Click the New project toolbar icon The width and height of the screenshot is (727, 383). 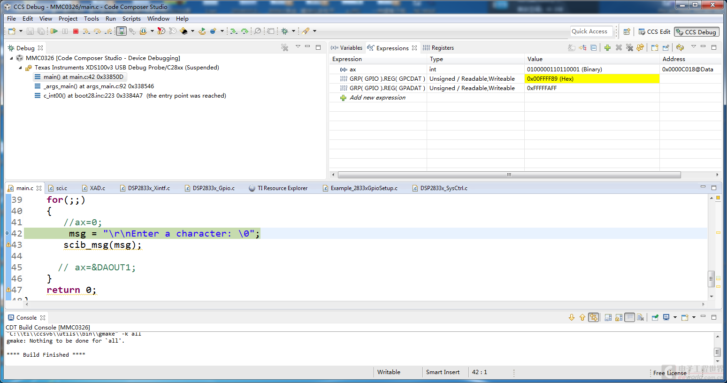click(12, 31)
